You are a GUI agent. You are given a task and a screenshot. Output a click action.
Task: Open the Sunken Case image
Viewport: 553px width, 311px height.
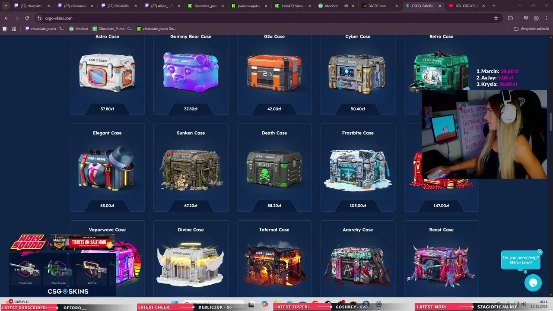click(x=191, y=170)
